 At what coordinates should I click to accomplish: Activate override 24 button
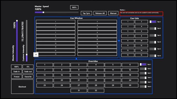[130, 80]
